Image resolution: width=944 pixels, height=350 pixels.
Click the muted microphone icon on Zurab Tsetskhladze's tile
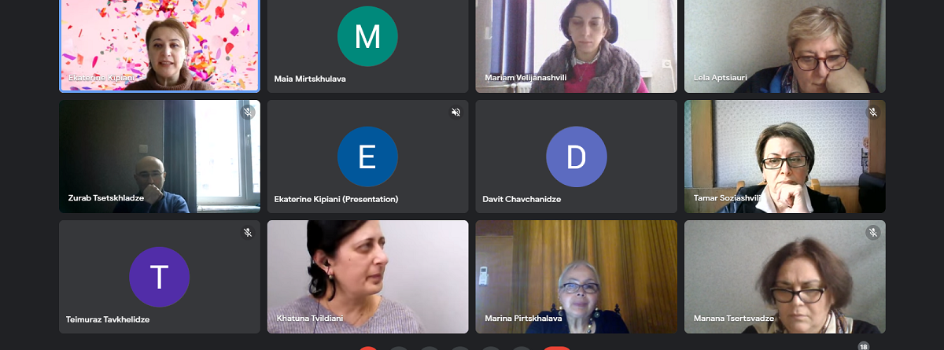(248, 112)
